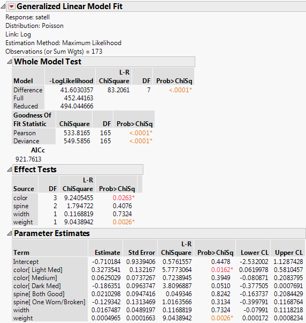This screenshot has height=323, width=306.
Task: Click the Link: Log line
Action: [x=18, y=34]
